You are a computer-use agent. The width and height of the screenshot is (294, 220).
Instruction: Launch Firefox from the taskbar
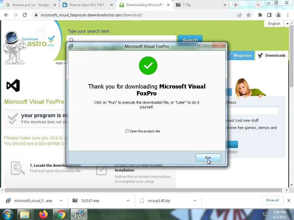click(43, 214)
